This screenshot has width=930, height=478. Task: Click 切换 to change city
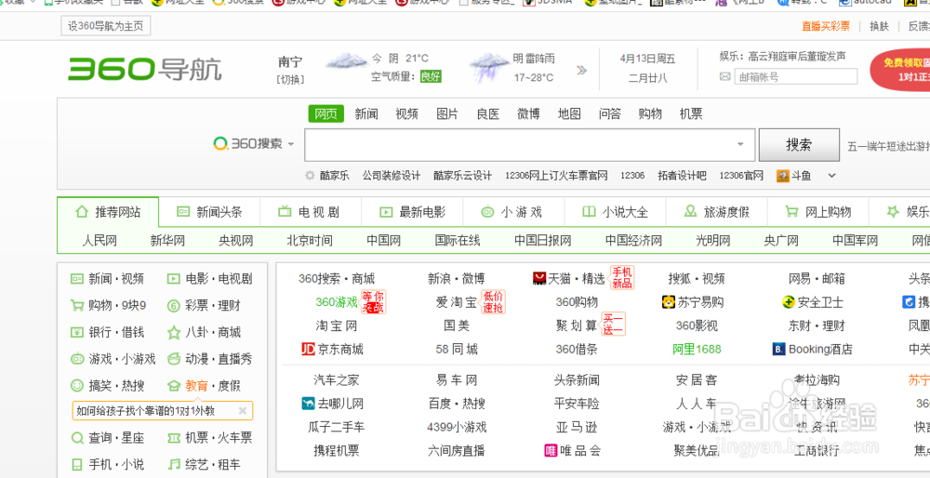click(290, 79)
